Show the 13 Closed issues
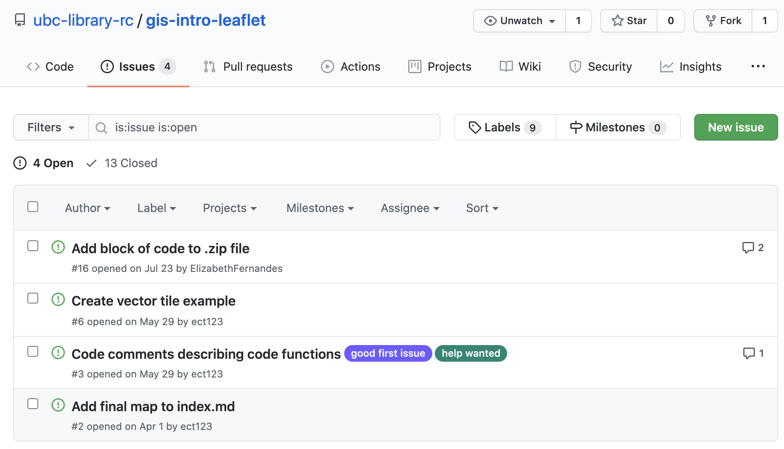This screenshot has width=784, height=449. 122,163
